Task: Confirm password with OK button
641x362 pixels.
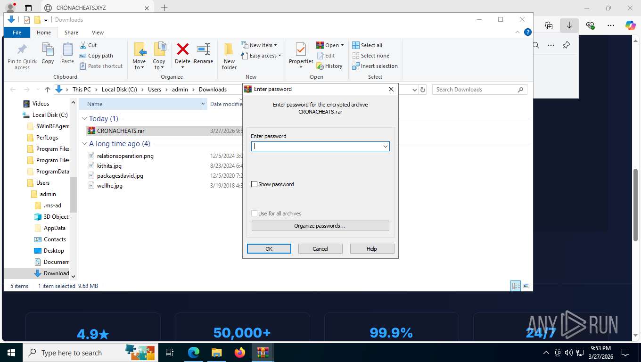Action: click(269, 249)
